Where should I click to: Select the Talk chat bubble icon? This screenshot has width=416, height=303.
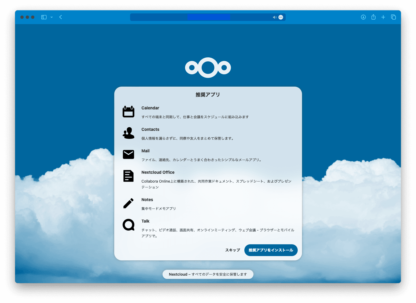[128, 225]
